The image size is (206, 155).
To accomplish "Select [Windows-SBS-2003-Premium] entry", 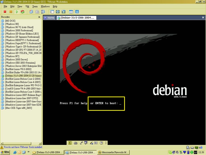I will click(x=20, y=63).
